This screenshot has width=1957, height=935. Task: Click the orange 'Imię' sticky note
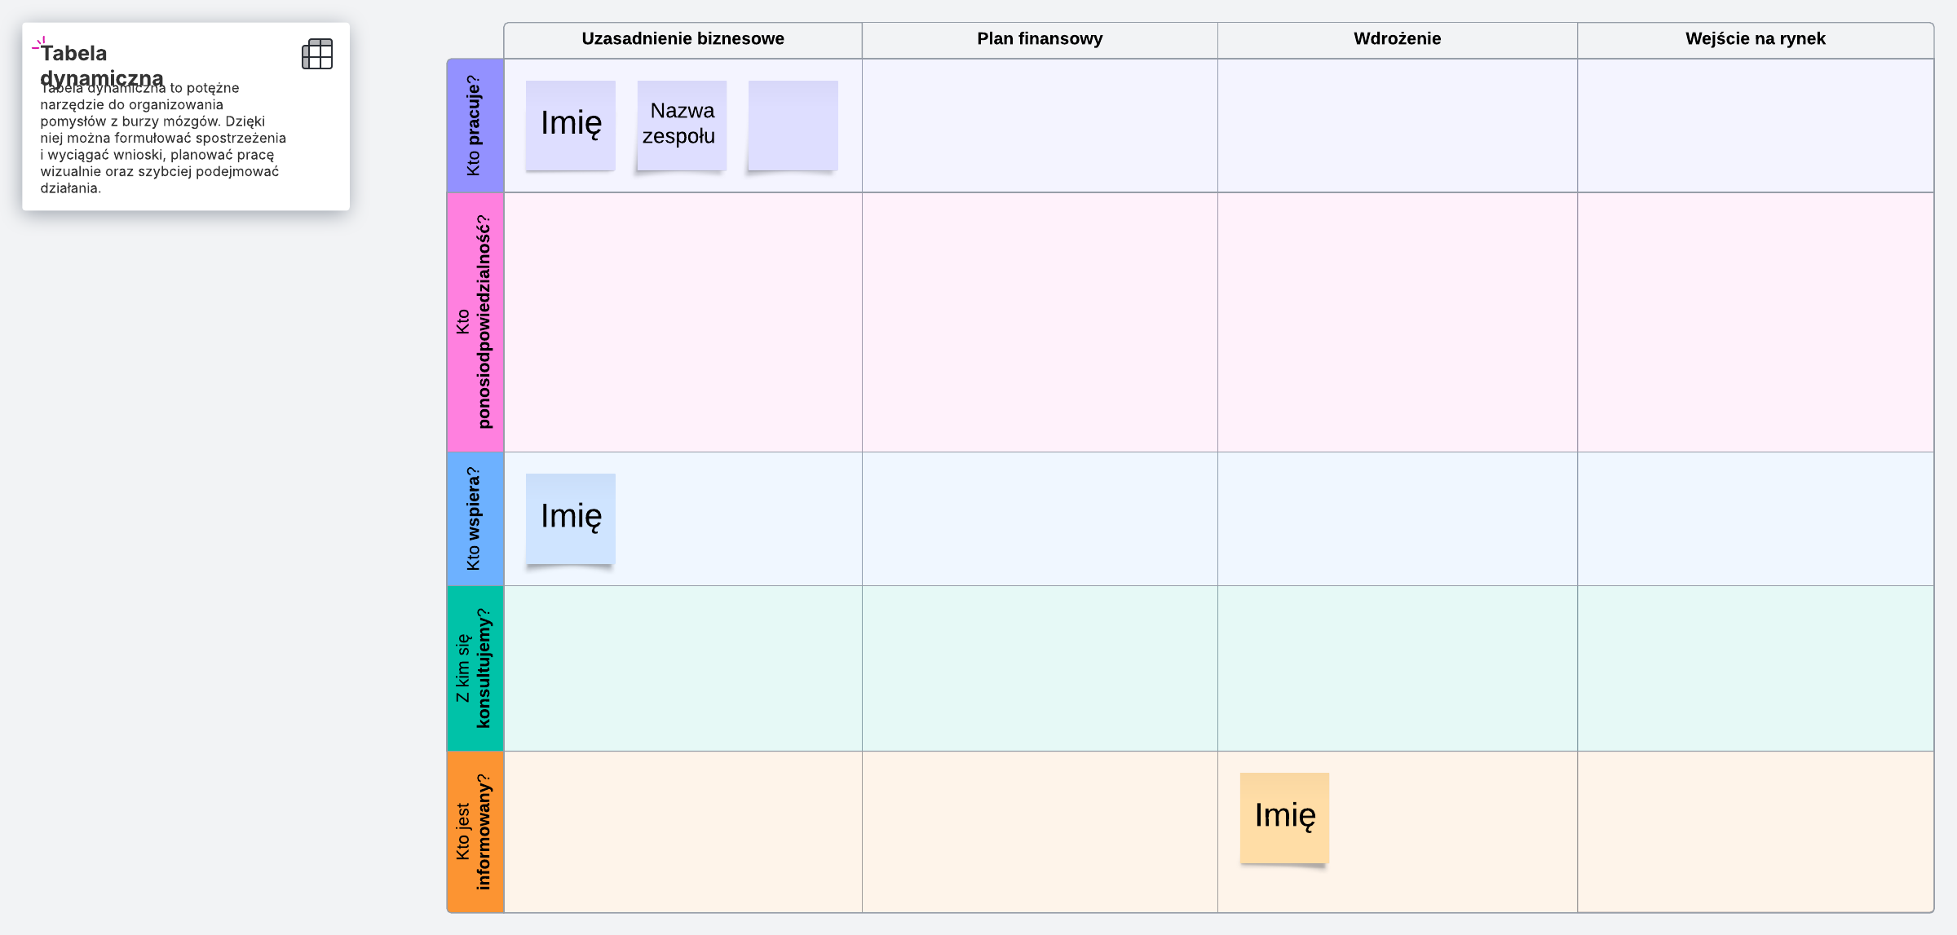[x=1284, y=818]
